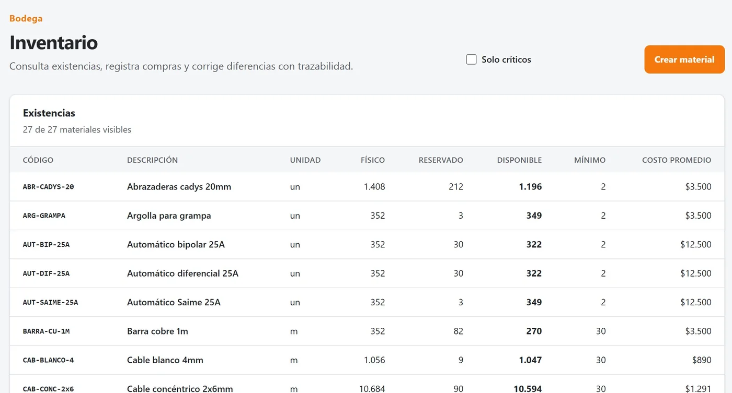Select code BARRA-CU-1M

(47, 331)
